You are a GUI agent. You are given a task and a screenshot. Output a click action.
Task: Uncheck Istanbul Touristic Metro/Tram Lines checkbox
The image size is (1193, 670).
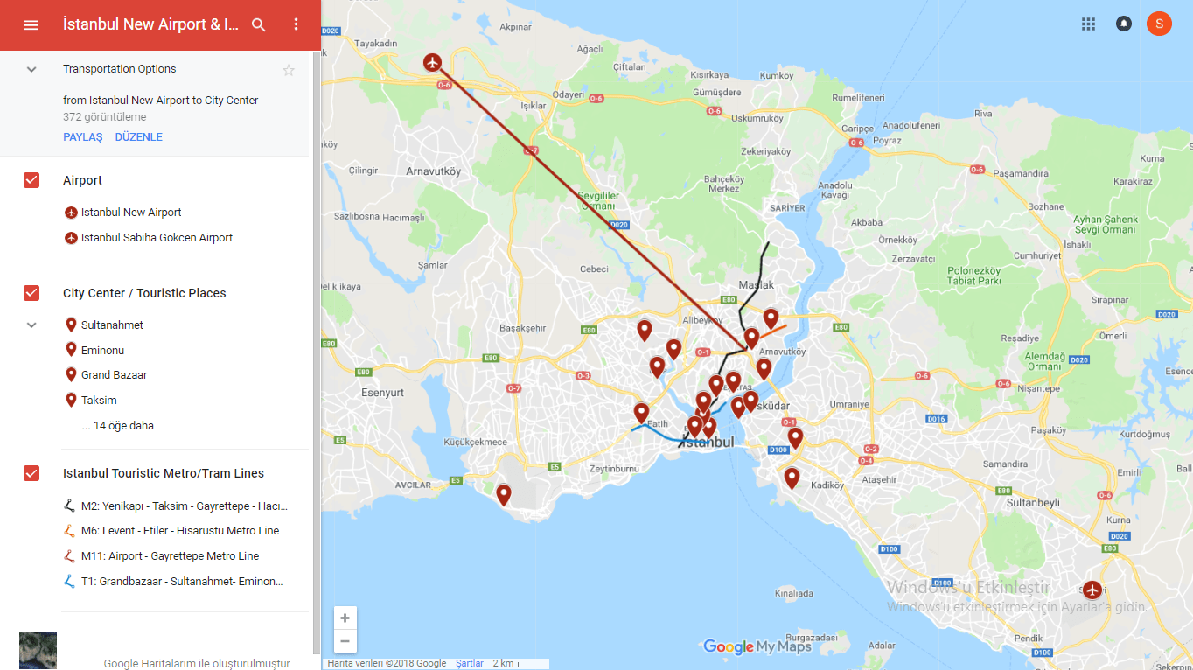tap(31, 473)
